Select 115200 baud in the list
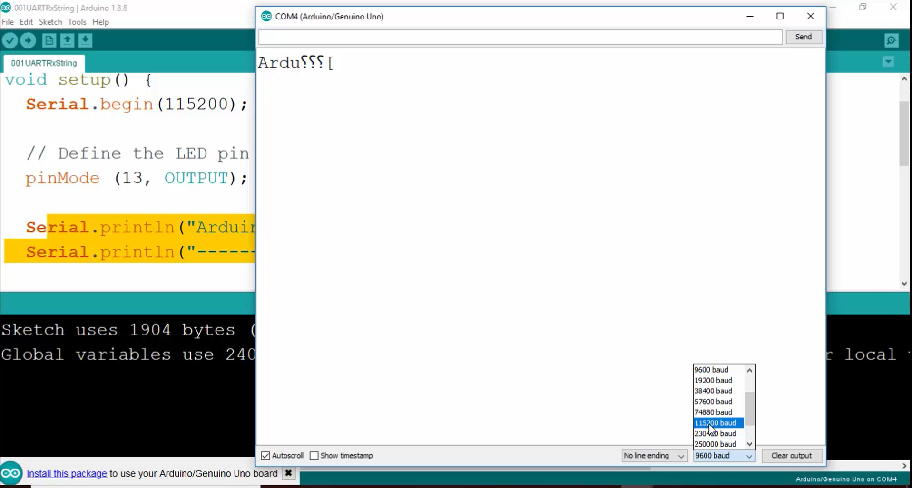The image size is (912, 488). 718,423
